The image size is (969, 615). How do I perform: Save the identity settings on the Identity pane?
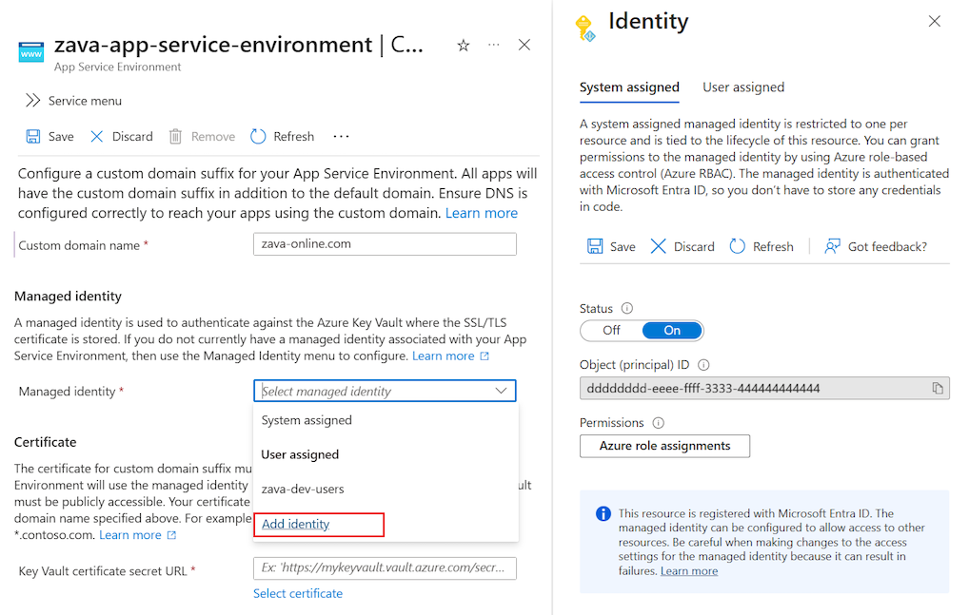tap(610, 245)
